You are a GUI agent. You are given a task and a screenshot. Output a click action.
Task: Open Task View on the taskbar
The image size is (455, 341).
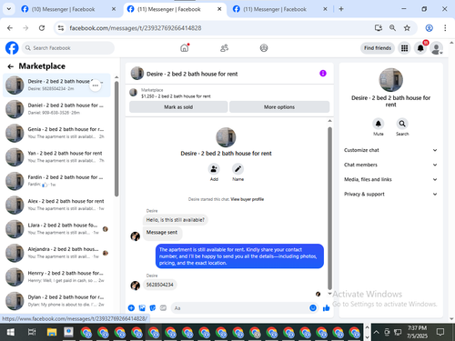[x=32, y=332]
